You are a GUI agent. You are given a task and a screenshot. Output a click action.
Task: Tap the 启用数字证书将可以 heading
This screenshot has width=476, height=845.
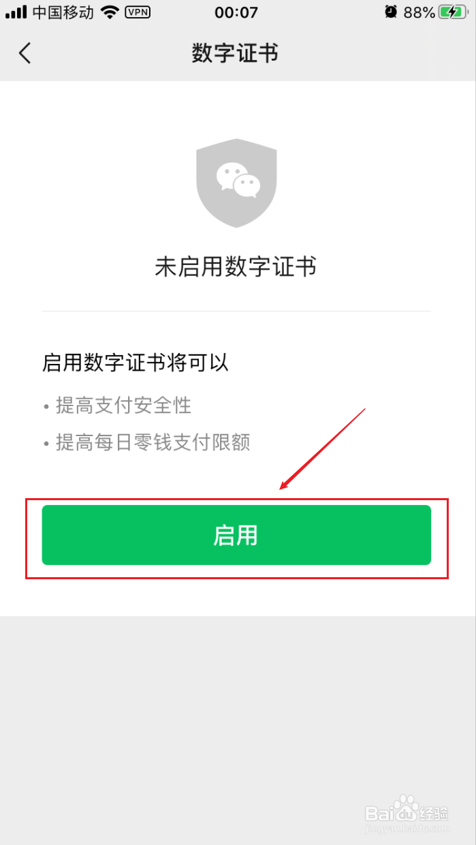point(136,363)
